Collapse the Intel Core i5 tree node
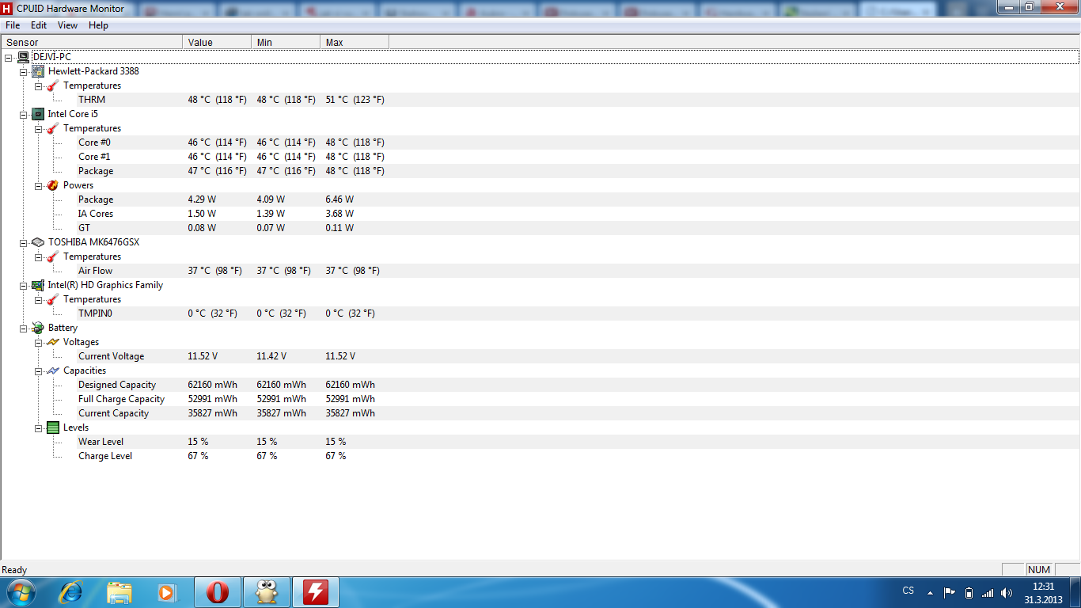Viewport: 1081px width, 608px height. (23, 114)
